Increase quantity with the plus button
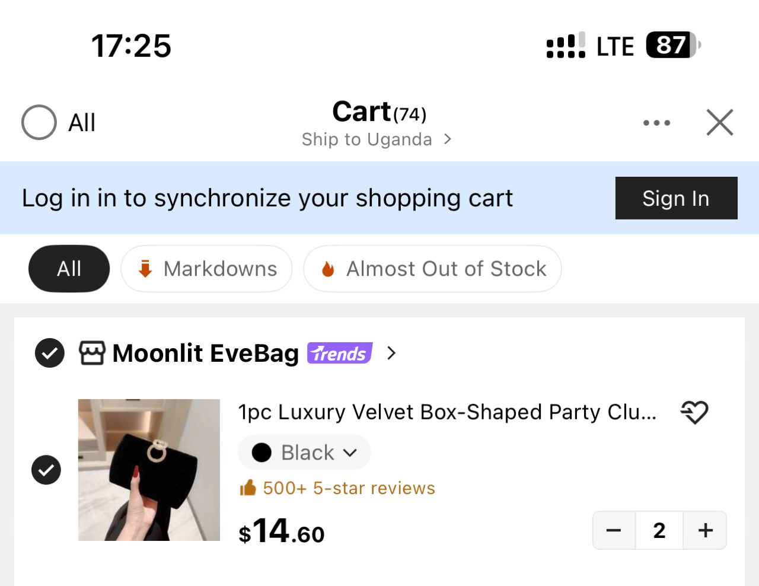 click(x=705, y=530)
